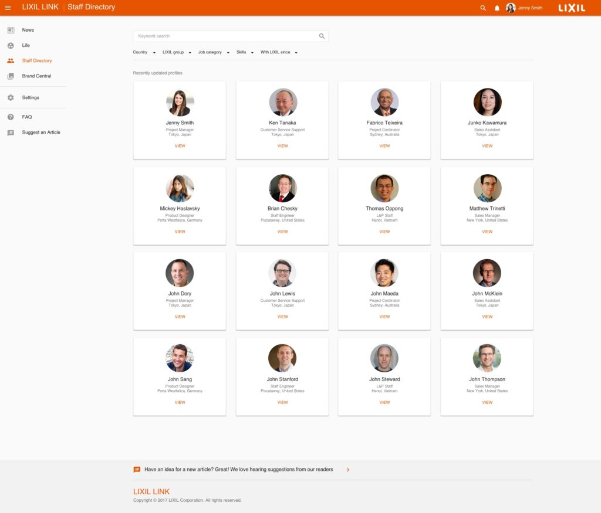
Task: Open FAQ in the sidebar
Action: click(27, 117)
